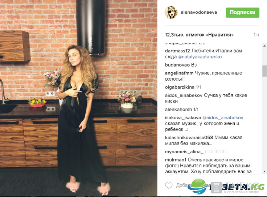Open commenter dartmass12 profile

[x=177, y=51]
